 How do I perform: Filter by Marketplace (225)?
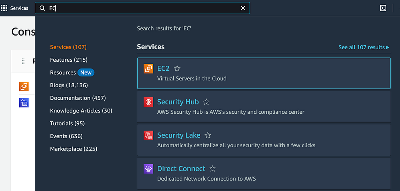tap(73, 149)
